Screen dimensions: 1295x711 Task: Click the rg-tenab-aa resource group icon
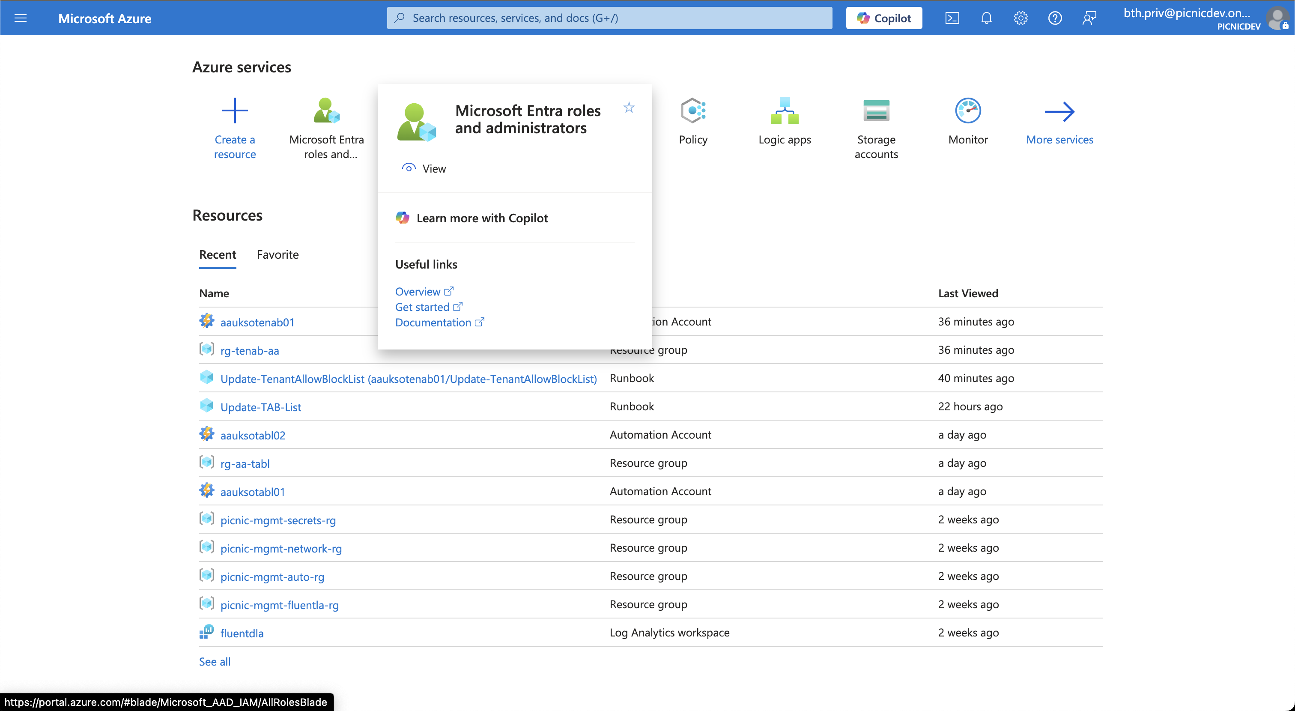(206, 349)
